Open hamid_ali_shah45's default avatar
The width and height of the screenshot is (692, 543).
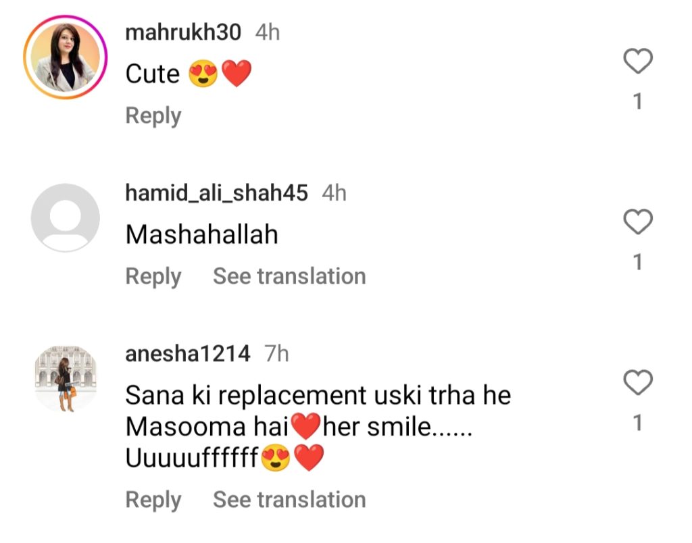point(66,218)
